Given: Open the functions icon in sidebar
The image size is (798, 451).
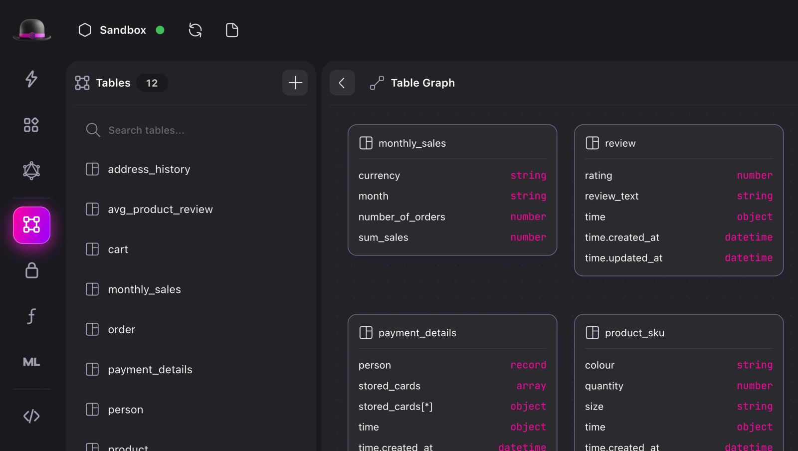Looking at the screenshot, I should point(31,316).
